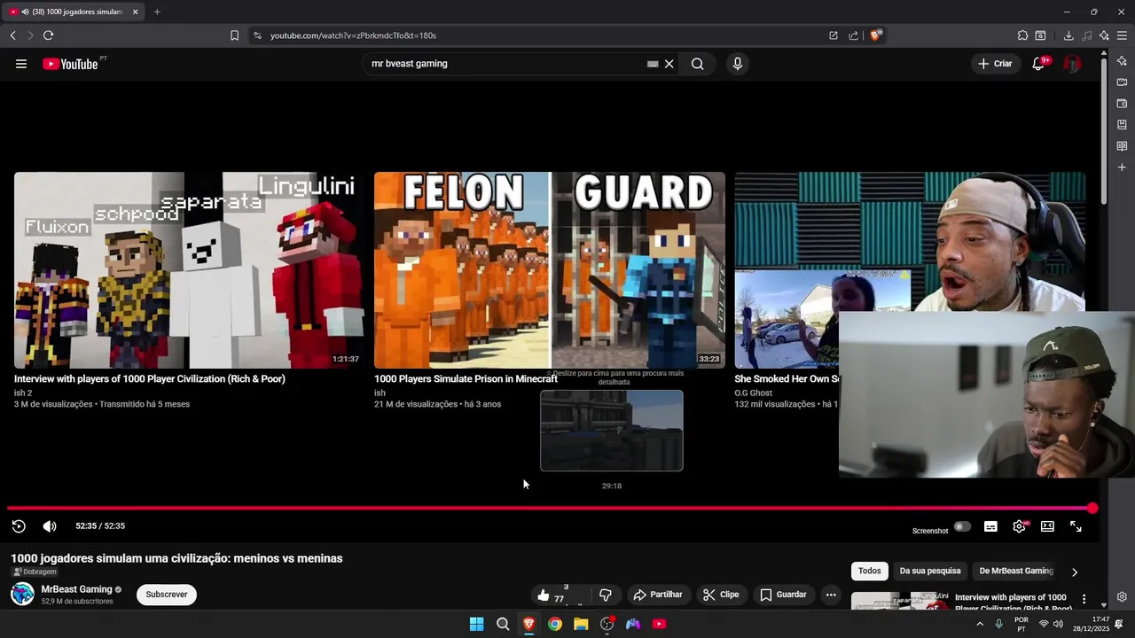The width and height of the screenshot is (1135, 638).
Task: Share this page icon in address bar
Action: [853, 35]
